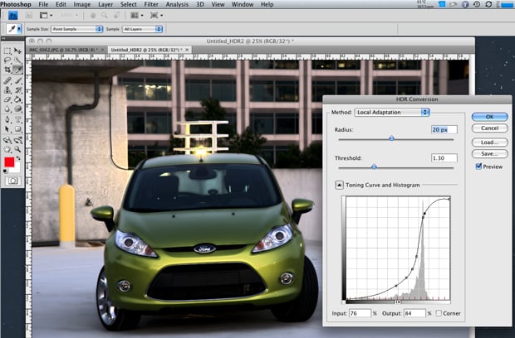Open the Analysis menu
The image size is (515, 338).
click(177, 4)
